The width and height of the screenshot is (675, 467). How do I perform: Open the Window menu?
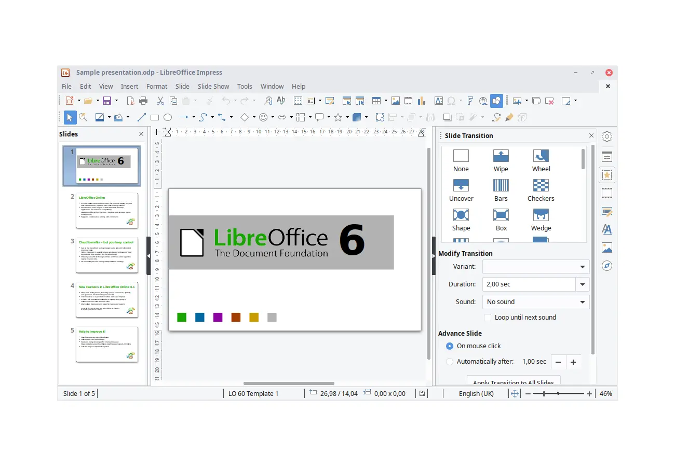[272, 87]
